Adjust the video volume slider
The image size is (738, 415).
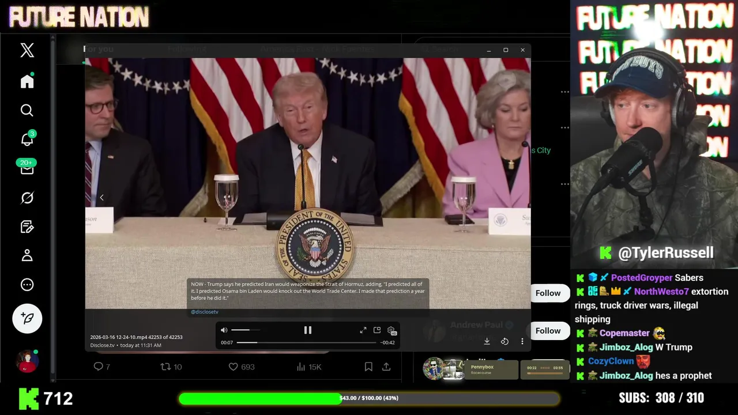click(244, 330)
